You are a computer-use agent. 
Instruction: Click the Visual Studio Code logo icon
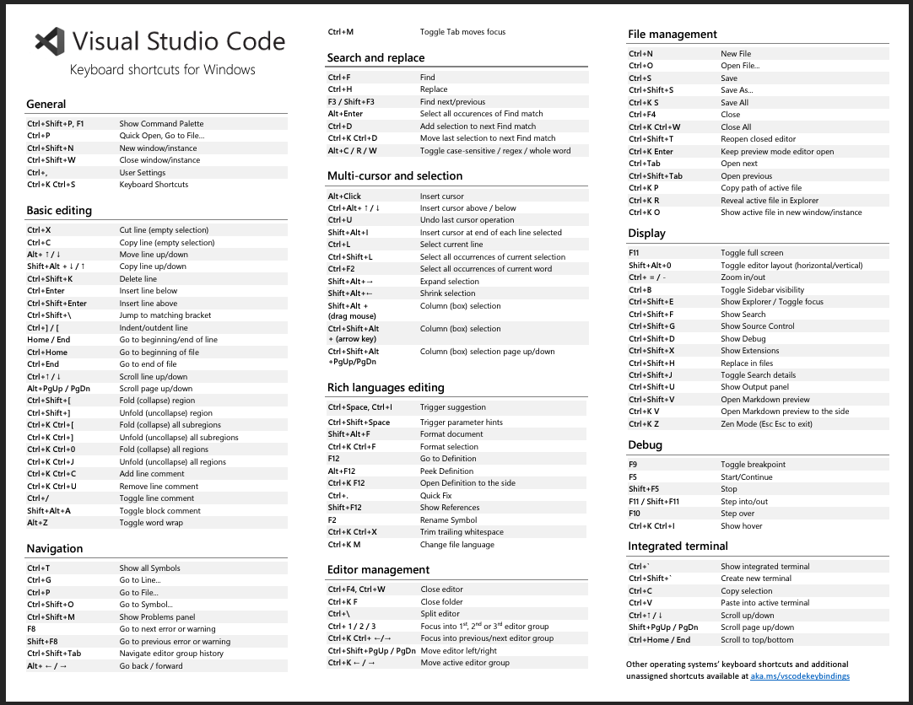(50, 41)
